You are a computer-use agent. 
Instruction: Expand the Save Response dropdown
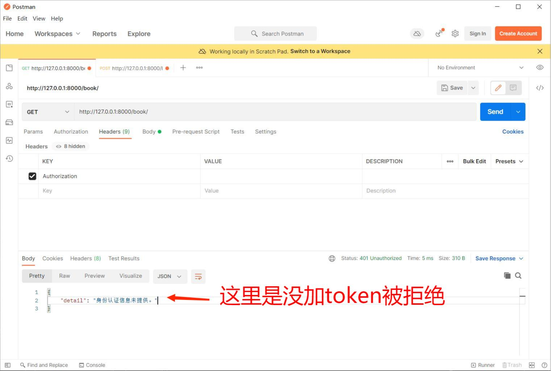499,258
